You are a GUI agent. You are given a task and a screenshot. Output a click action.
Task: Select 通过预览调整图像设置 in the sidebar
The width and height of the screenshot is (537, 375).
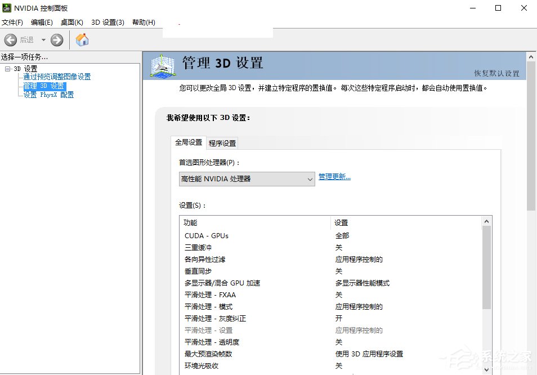[56, 77]
